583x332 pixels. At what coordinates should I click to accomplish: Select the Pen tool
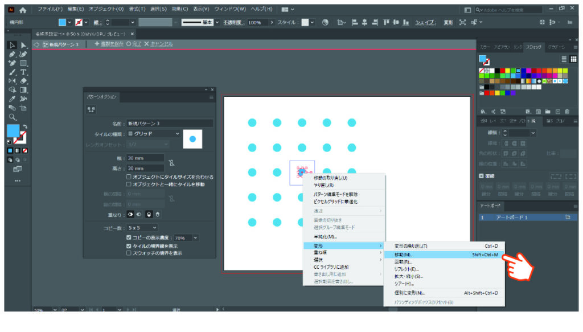(x=12, y=54)
